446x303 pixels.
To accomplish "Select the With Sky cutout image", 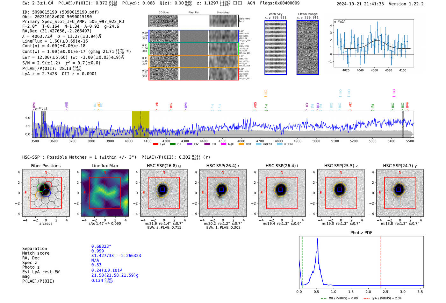I will [276, 47].
